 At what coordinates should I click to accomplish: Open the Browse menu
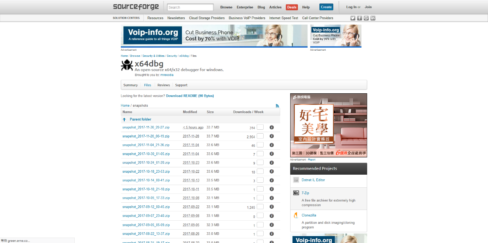tap(226, 7)
